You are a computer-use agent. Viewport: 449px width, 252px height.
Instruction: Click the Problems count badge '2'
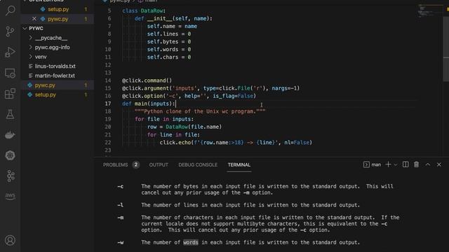point(135,165)
